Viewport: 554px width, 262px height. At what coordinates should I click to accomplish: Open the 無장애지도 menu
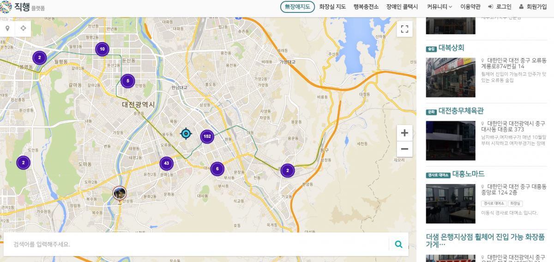[x=297, y=6]
